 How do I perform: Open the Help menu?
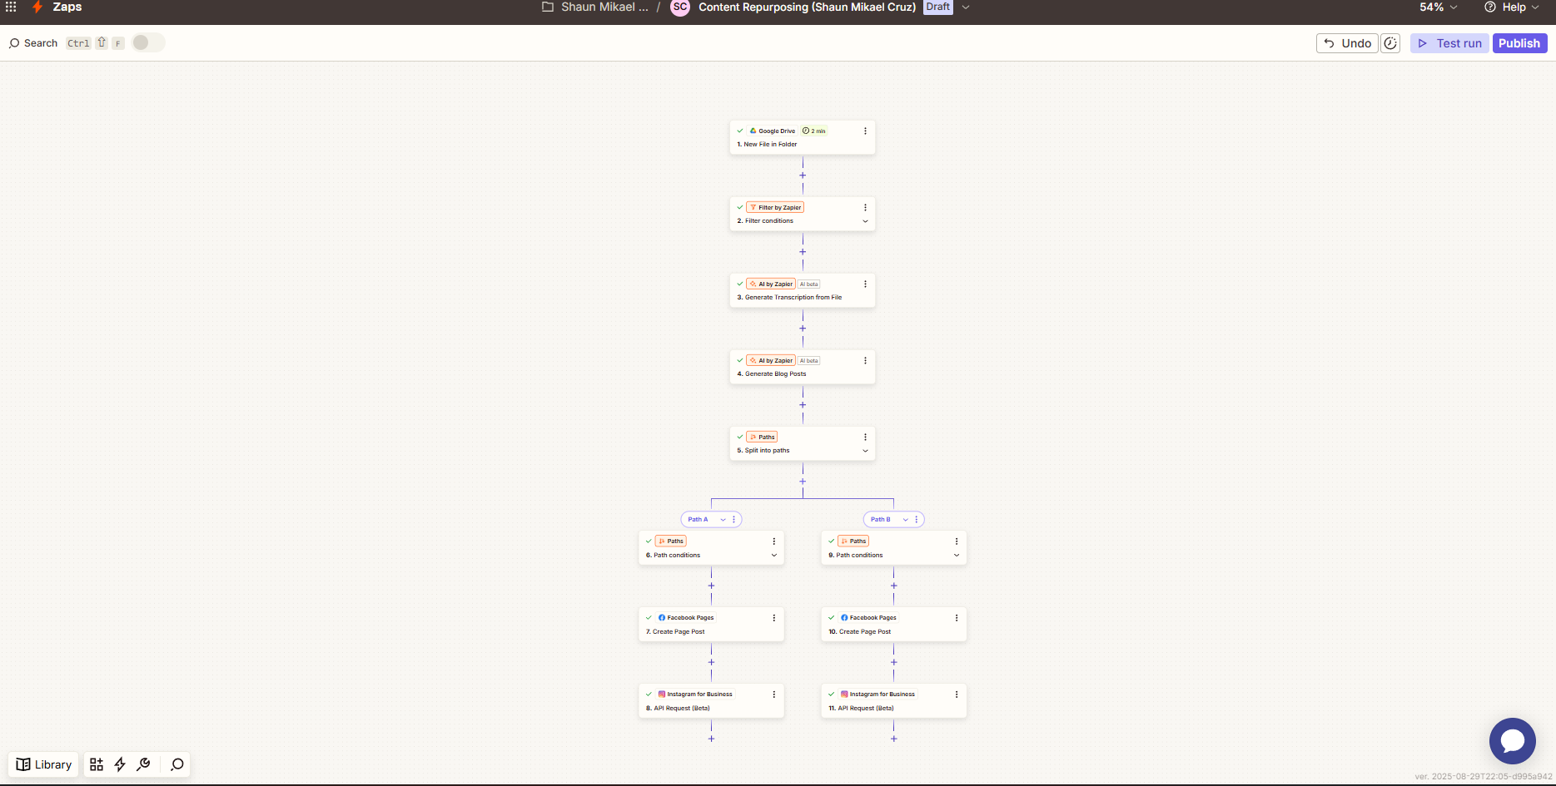pos(1512,7)
